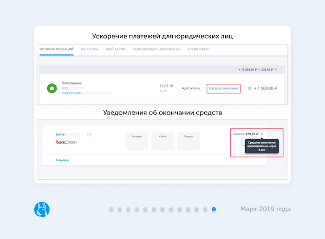Click the orange warning icon beside balance
The image size is (325, 239).
pyautogui.click(x=262, y=134)
